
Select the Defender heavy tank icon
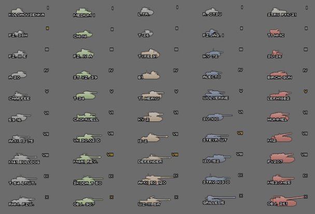click(x=155, y=158)
